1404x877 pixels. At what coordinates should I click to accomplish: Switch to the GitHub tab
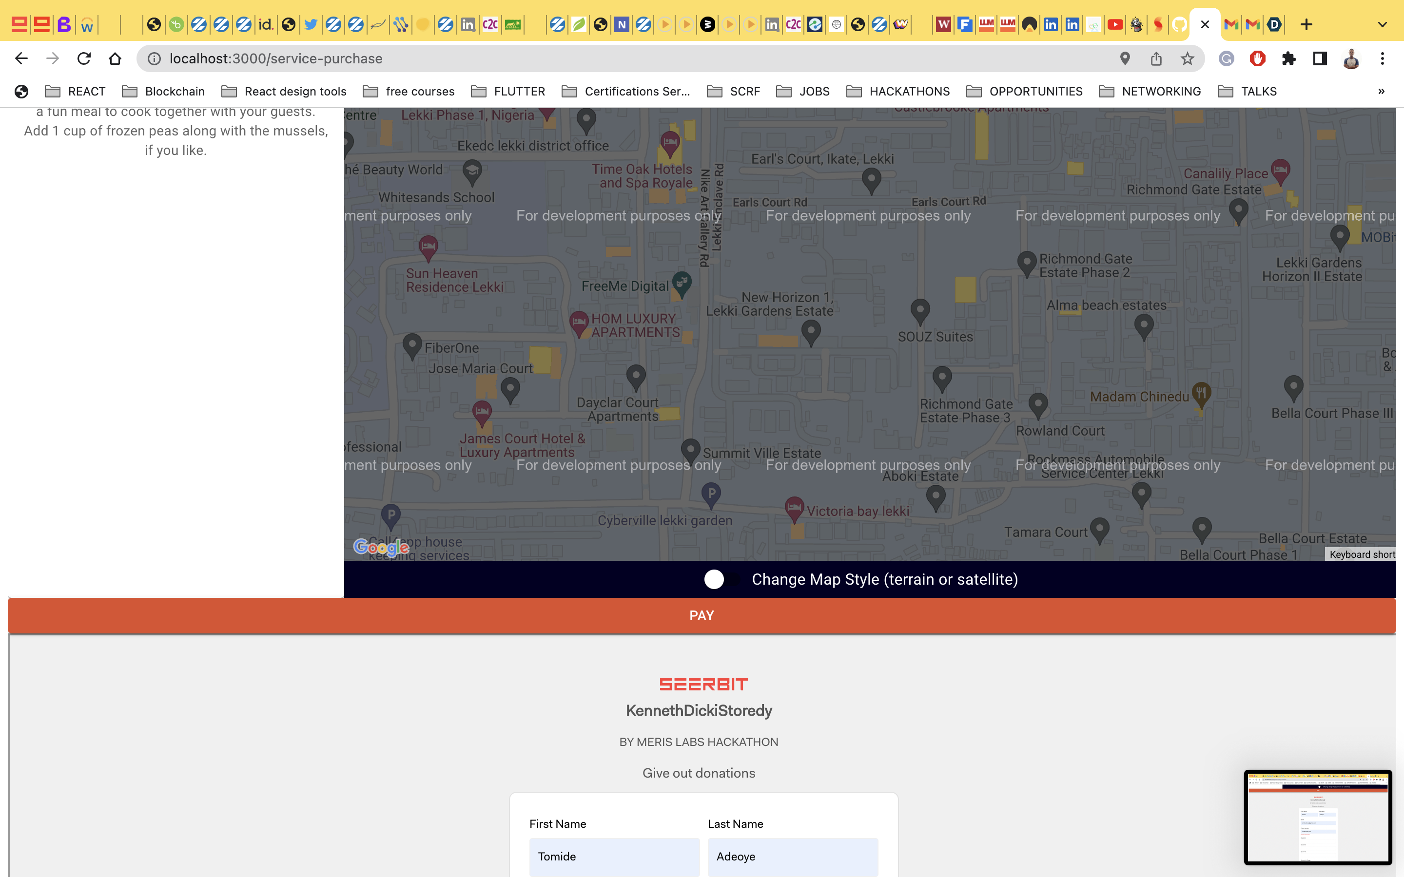tap(1179, 24)
